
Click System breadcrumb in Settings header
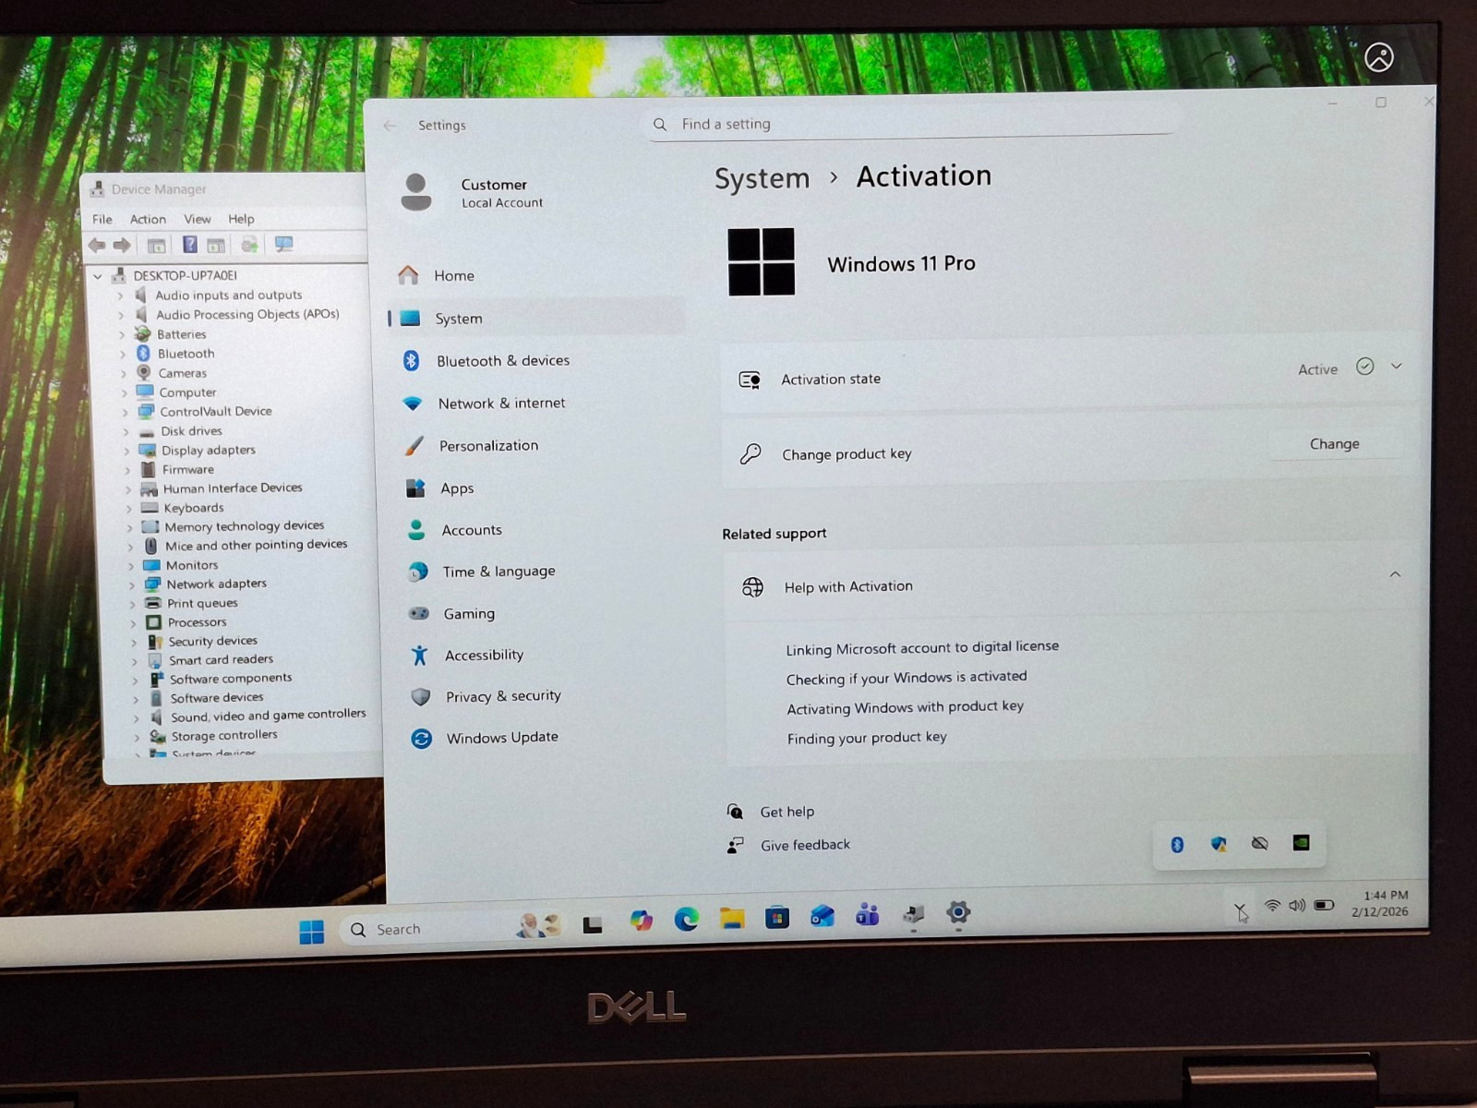[762, 178]
